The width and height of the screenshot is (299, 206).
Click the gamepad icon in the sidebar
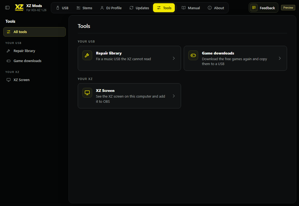click(9, 61)
